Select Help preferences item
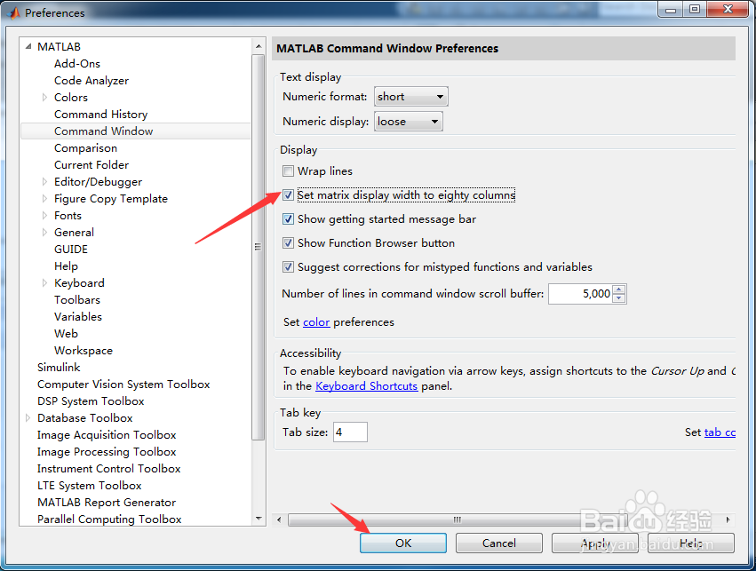 pyautogui.click(x=66, y=266)
